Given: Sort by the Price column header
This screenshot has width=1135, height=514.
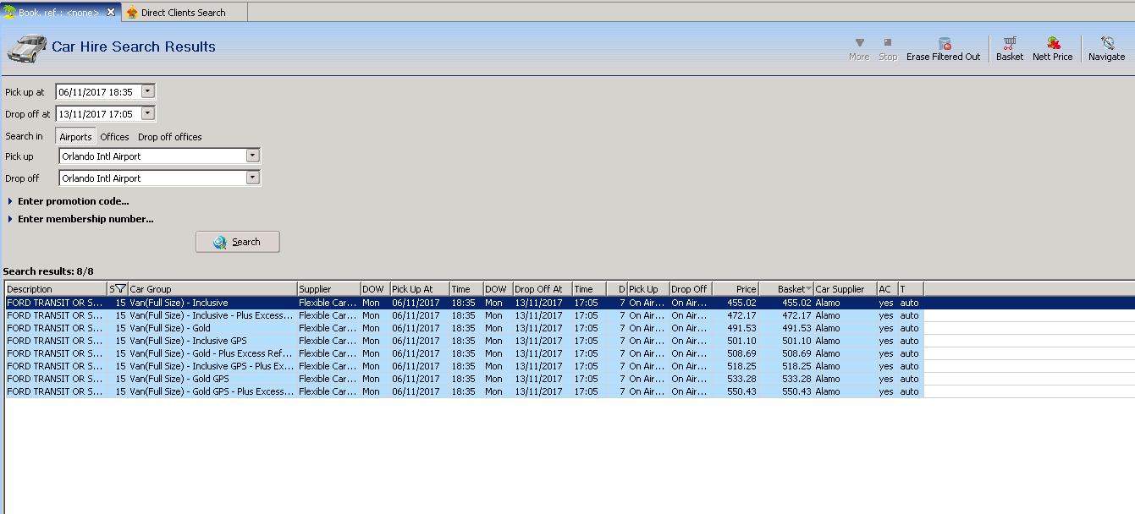Looking at the screenshot, I should (736, 289).
